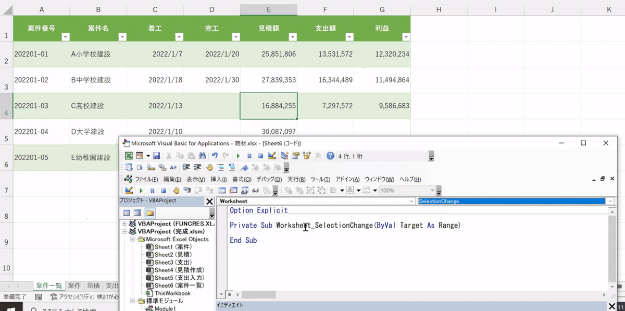Click the Complete Word icon
The image size is (625, 311).
coord(173,167)
